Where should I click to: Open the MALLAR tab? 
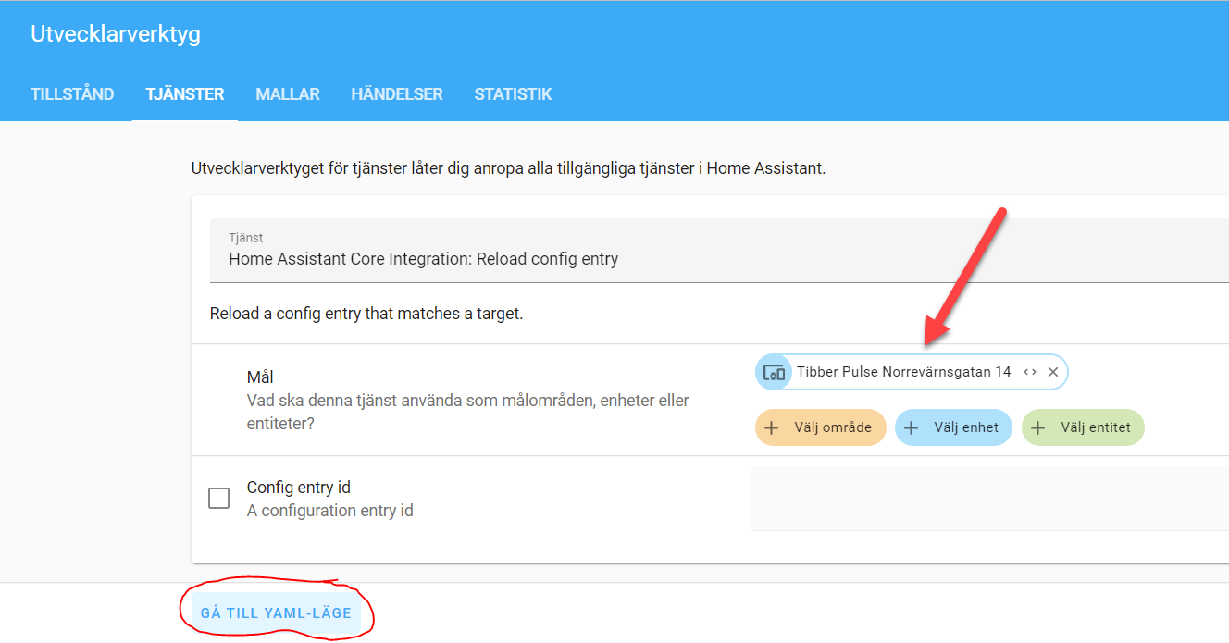click(x=288, y=94)
